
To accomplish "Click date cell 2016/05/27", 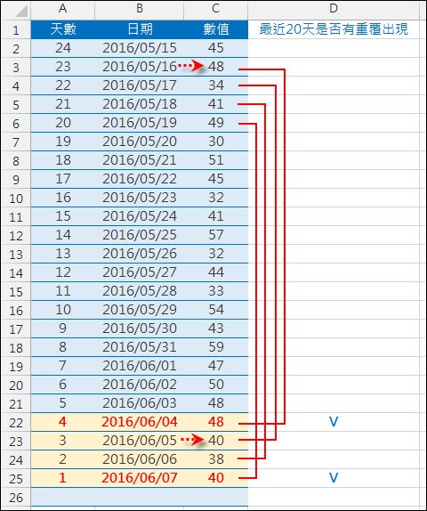I will click(x=140, y=272).
